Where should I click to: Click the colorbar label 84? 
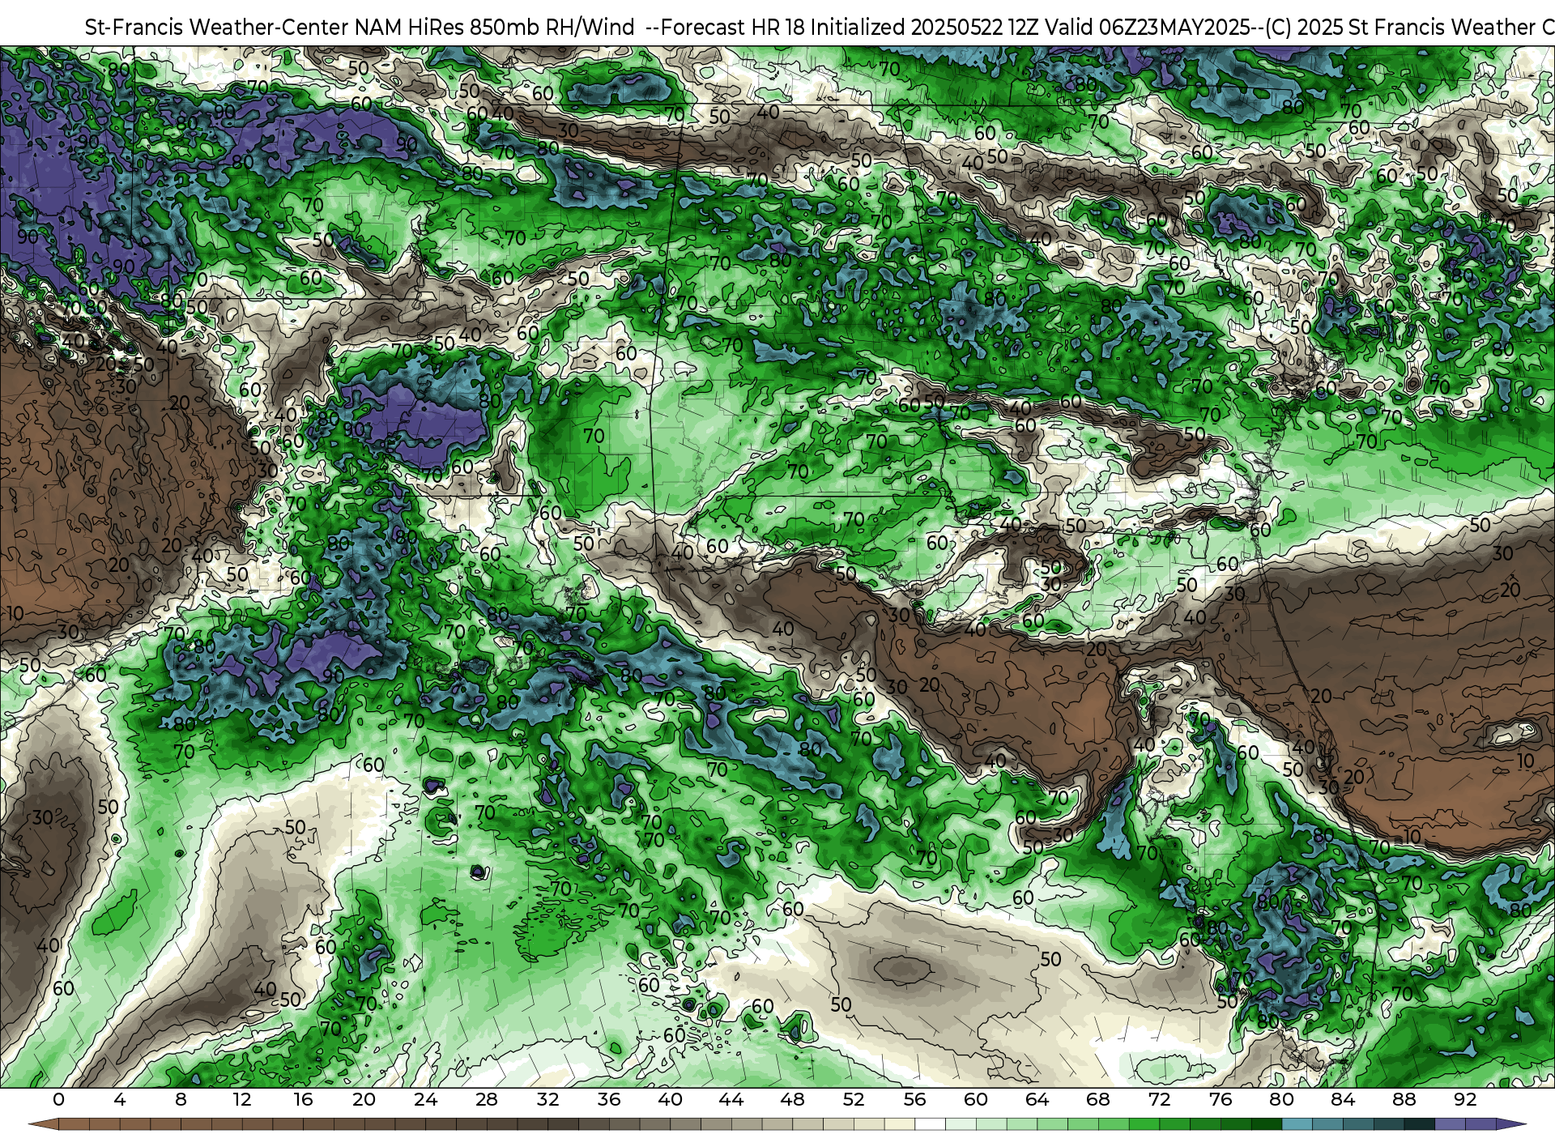click(1343, 1099)
